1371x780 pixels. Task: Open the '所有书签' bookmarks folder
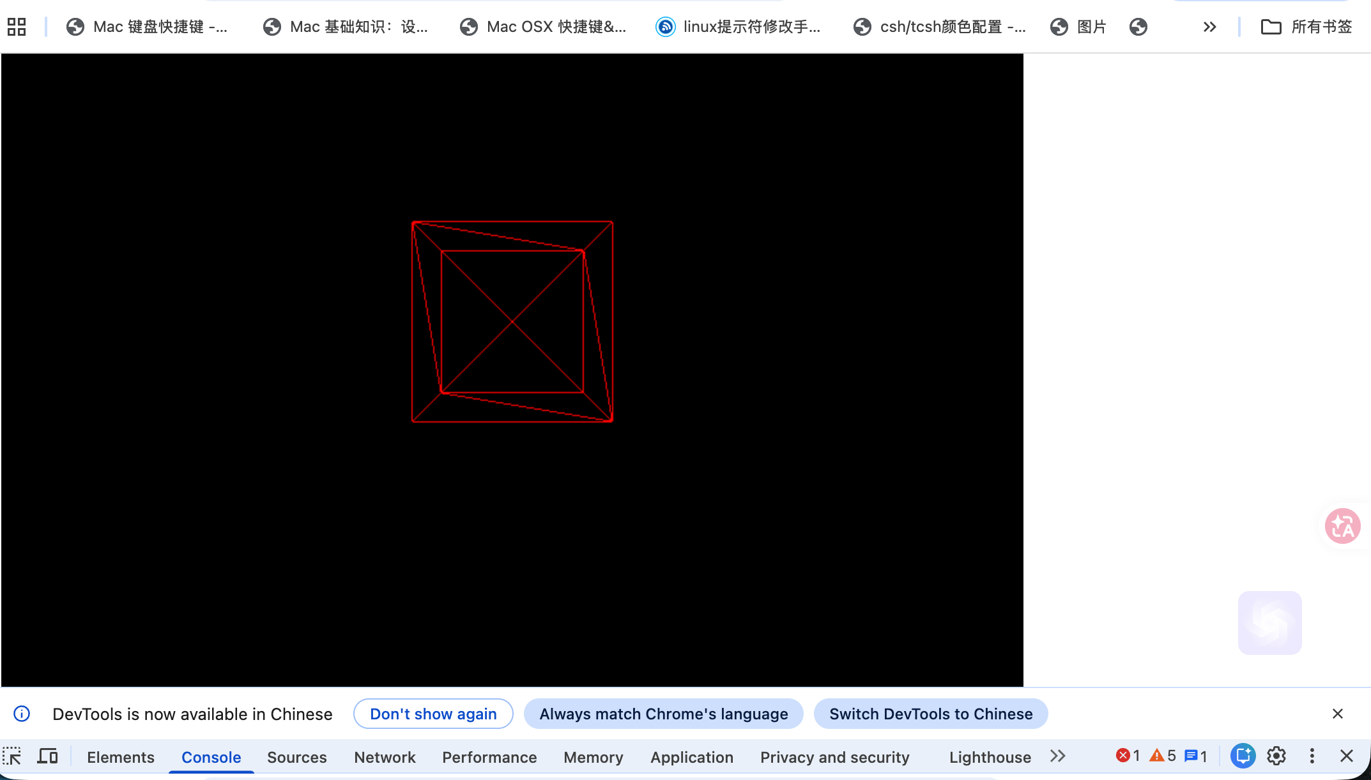click(x=1306, y=27)
